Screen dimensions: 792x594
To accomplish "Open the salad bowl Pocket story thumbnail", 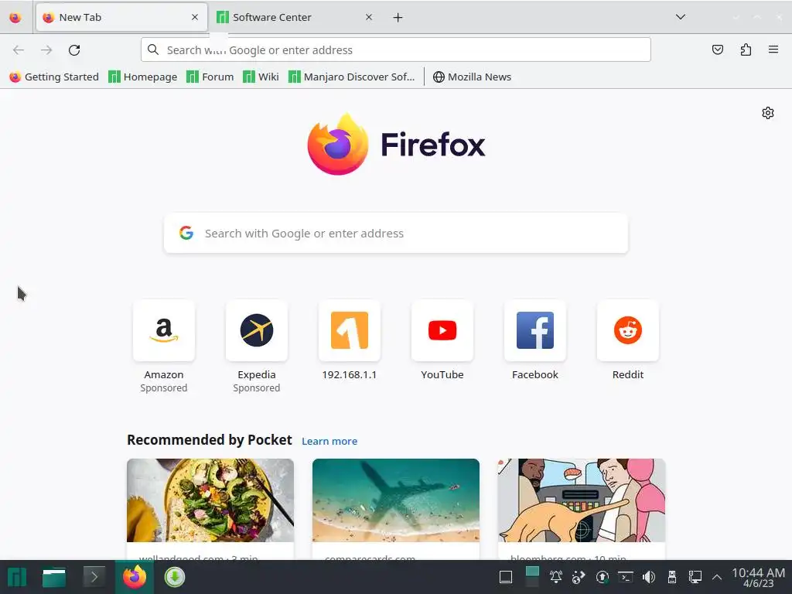I will pyautogui.click(x=210, y=500).
